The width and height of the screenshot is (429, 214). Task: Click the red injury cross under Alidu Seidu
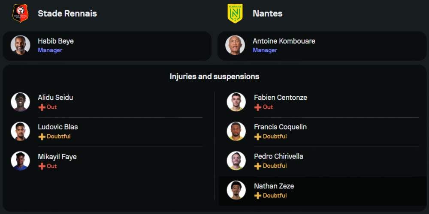pyautogui.click(x=42, y=107)
